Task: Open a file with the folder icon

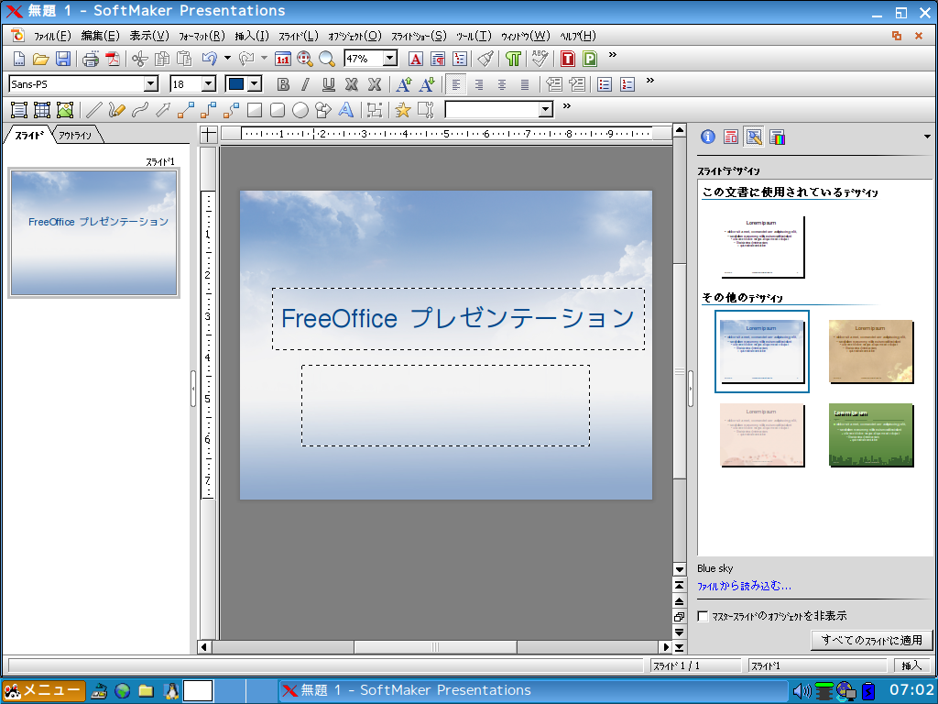Action: pyautogui.click(x=40, y=59)
